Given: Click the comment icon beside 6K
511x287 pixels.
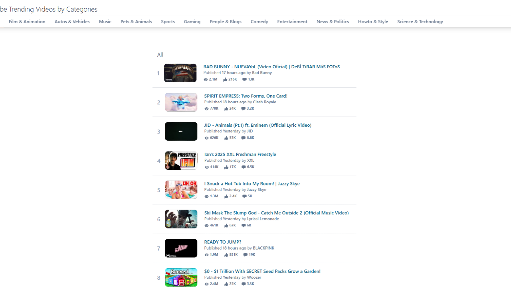Looking at the screenshot, I should pos(243,226).
